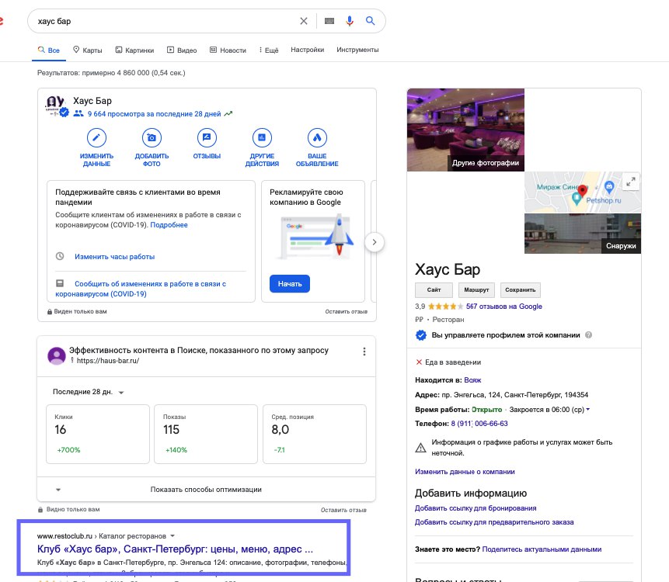Open dropdown arrow next to Каталог ресторанов
This screenshot has width=669, height=582.
pos(172,536)
